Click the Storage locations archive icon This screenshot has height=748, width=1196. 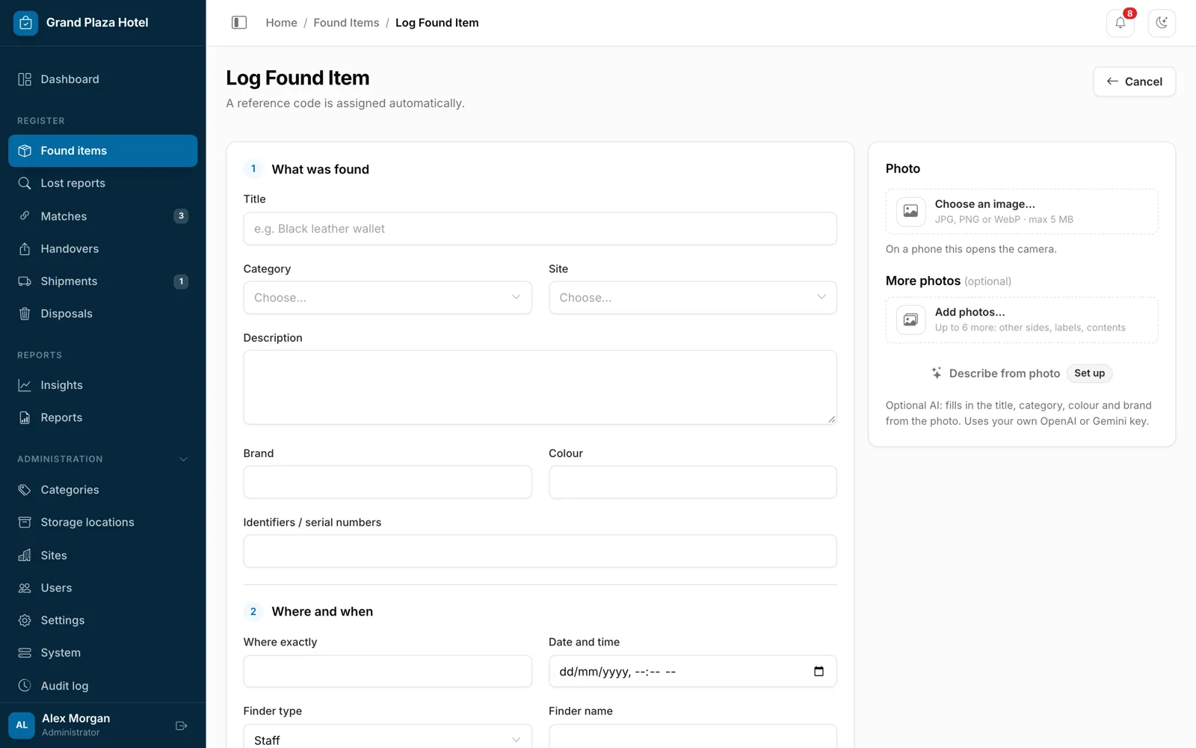point(25,522)
